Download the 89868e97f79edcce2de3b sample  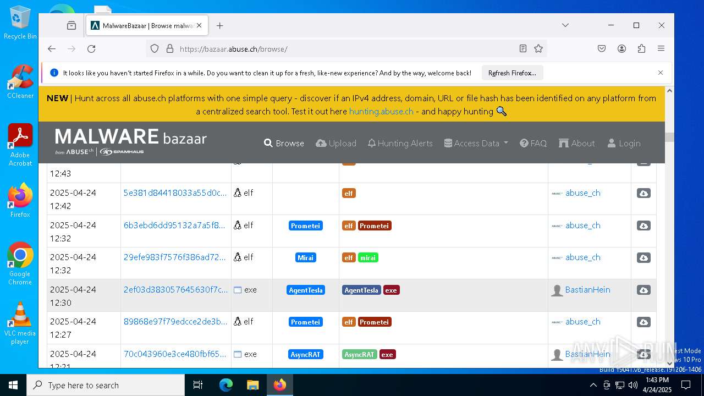[643, 322]
